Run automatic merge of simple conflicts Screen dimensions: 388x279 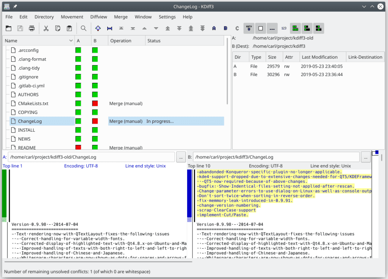tap(249, 28)
